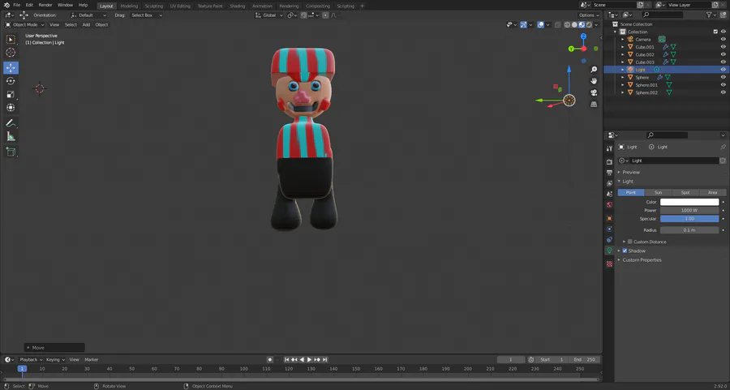Enable the Custom Distance checkbox
The image size is (730, 390).
tap(630, 242)
